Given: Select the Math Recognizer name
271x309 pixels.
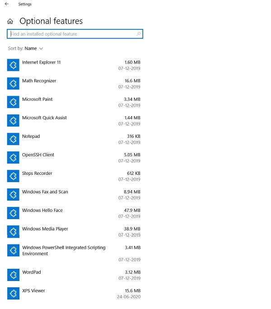Looking at the screenshot, I should [x=39, y=81].
